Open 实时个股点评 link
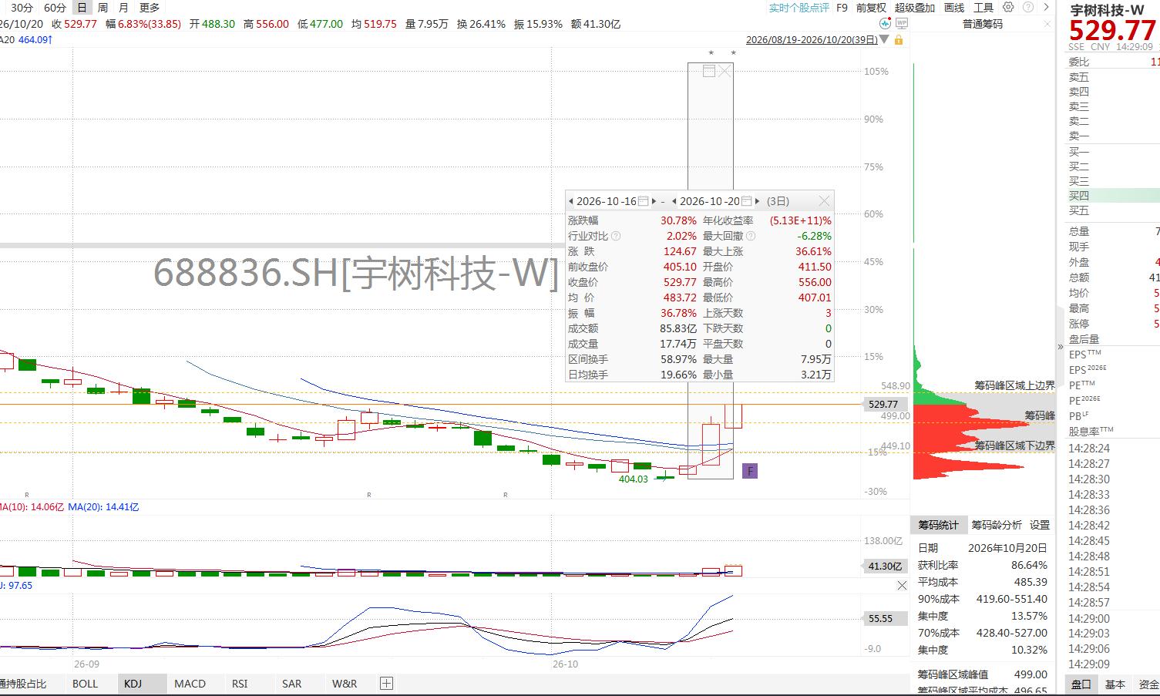This screenshot has width=1160, height=696. 799,8
